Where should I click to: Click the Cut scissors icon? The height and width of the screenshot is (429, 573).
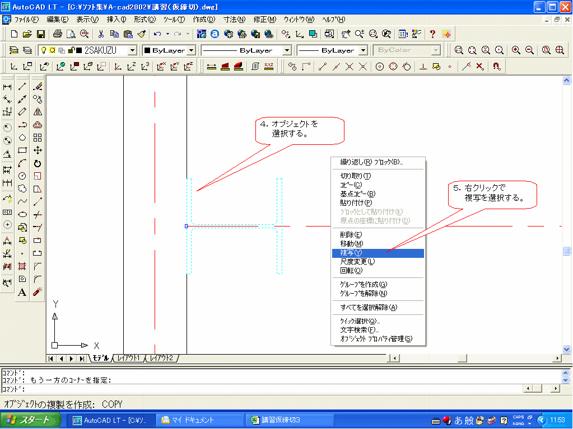point(101,34)
